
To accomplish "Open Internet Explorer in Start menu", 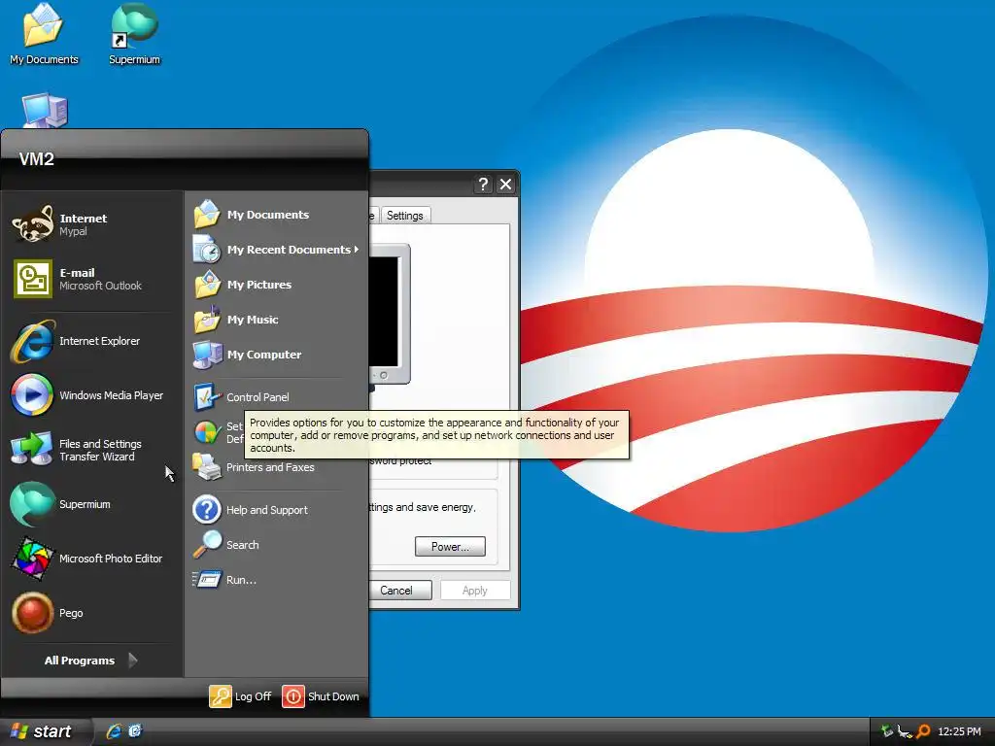I will 92,341.
